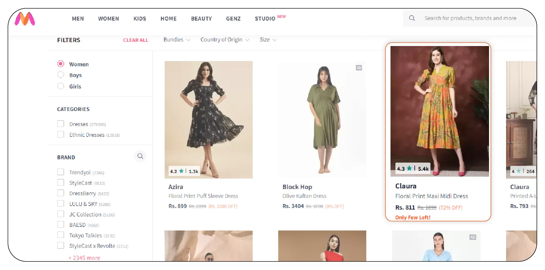545x270 pixels.
Task: Open the WOMEN menu
Action: point(108,19)
